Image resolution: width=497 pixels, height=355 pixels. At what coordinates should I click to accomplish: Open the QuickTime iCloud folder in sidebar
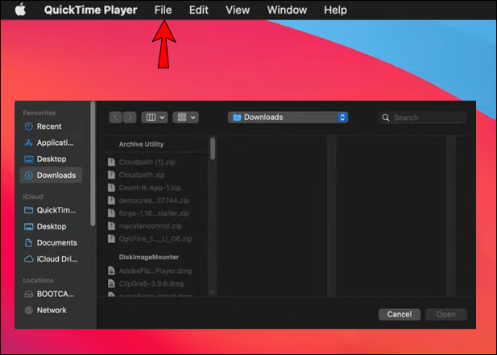[51, 210]
